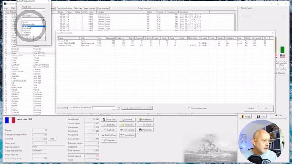Sort aircraft by Max speed column

pos(109,38)
